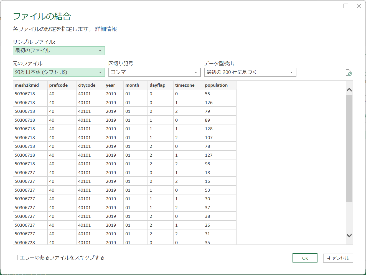Click the preview vertical scrollbar thumb
The image size is (366, 275).
(349, 148)
